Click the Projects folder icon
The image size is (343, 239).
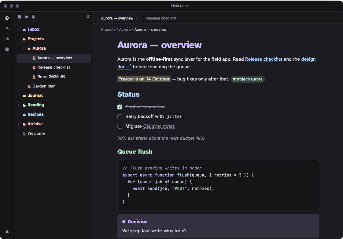point(24,39)
